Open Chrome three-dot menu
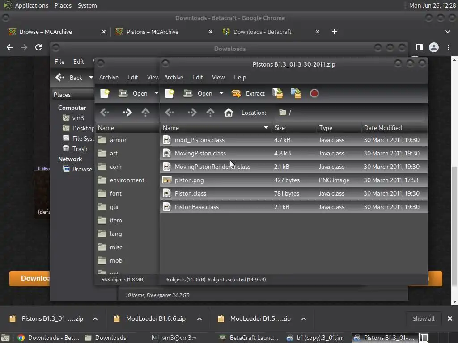The height and width of the screenshot is (343, 458). point(448,47)
